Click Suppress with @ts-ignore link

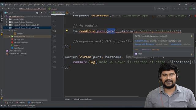pyautogui.click(x=144, y=44)
